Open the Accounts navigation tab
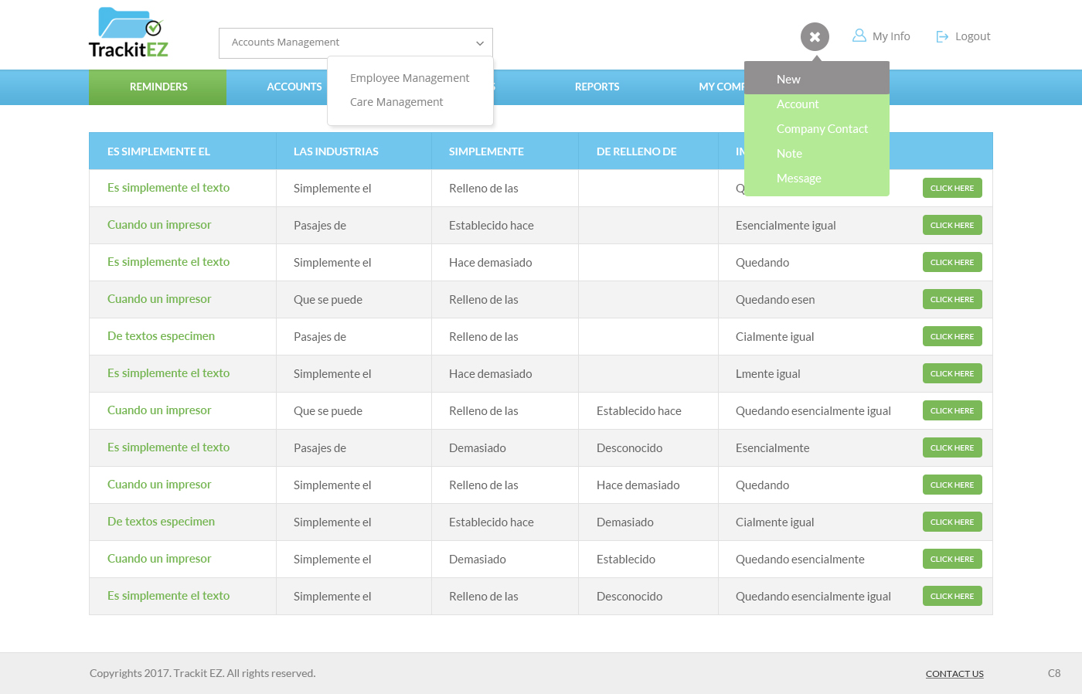This screenshot has width=1082, height=694. (294, 87)
